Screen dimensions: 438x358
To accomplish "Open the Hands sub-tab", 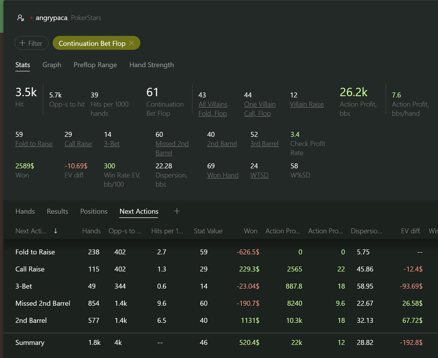I will (x=25, y=211).
